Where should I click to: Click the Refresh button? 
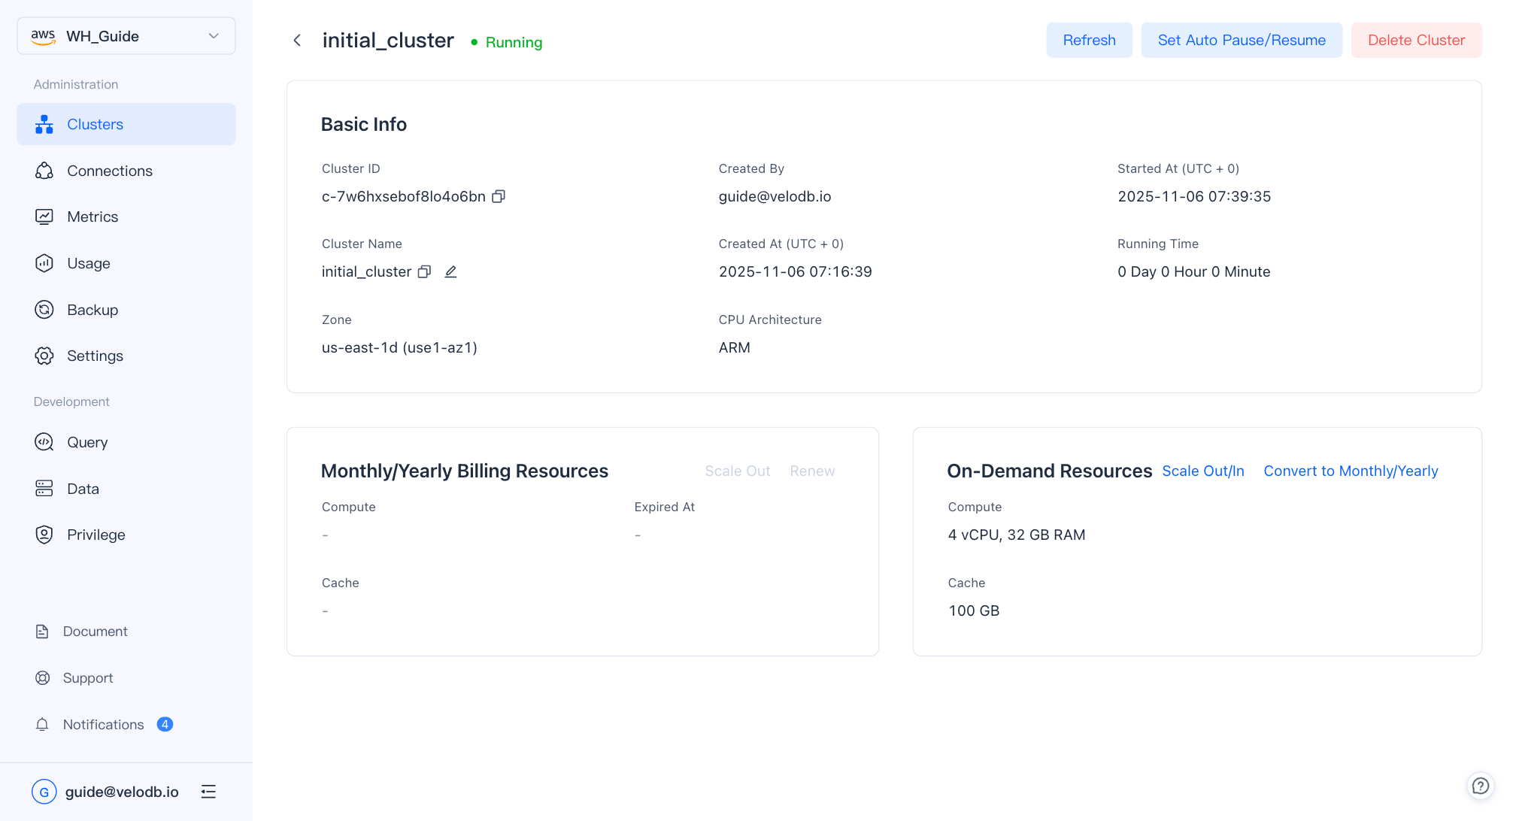[1089, 40]
